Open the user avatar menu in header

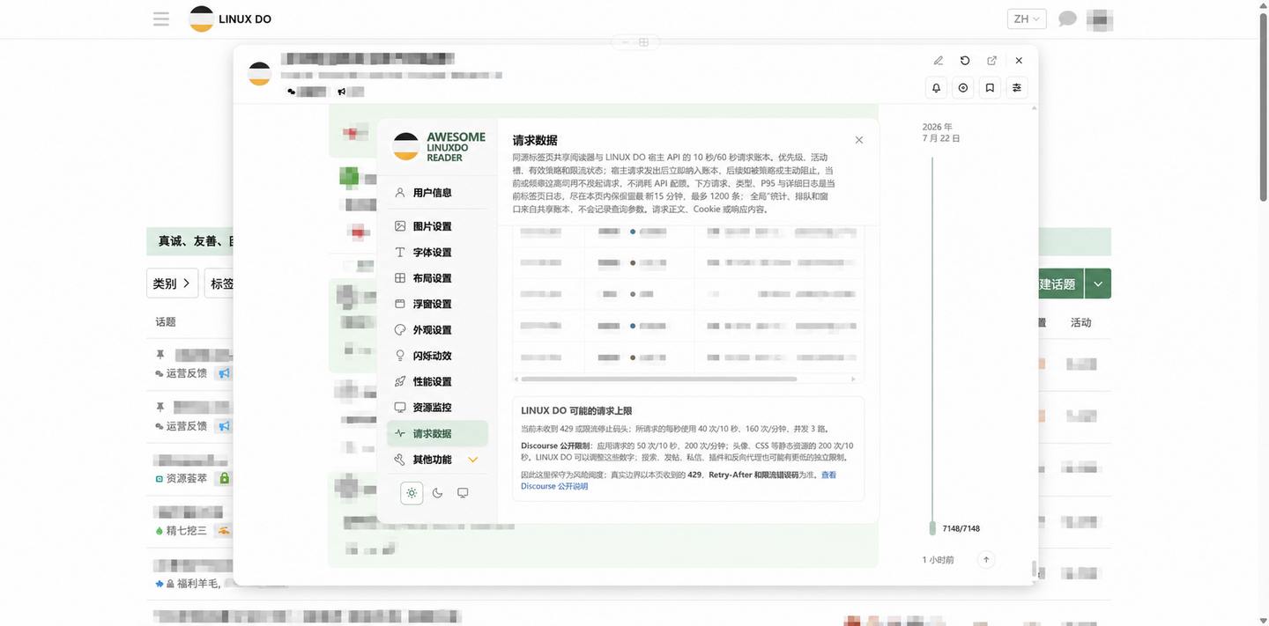point(1100,18)
